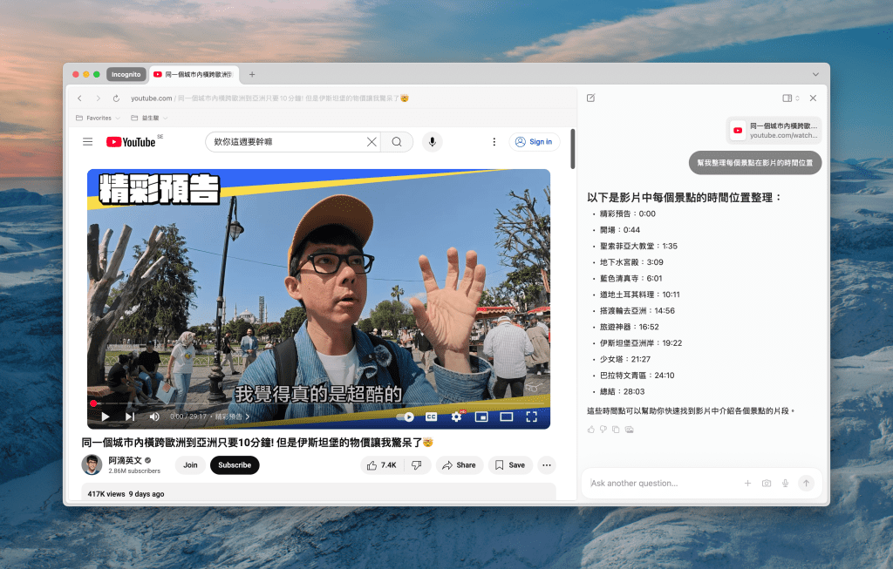Start voice search with YouTube microphone
Screen dimensions: 893x569
coord(432,142)
